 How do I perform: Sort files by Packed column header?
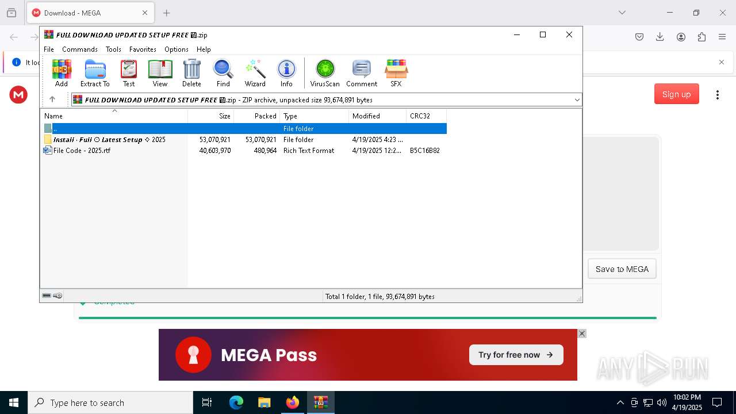click(257, 116)
